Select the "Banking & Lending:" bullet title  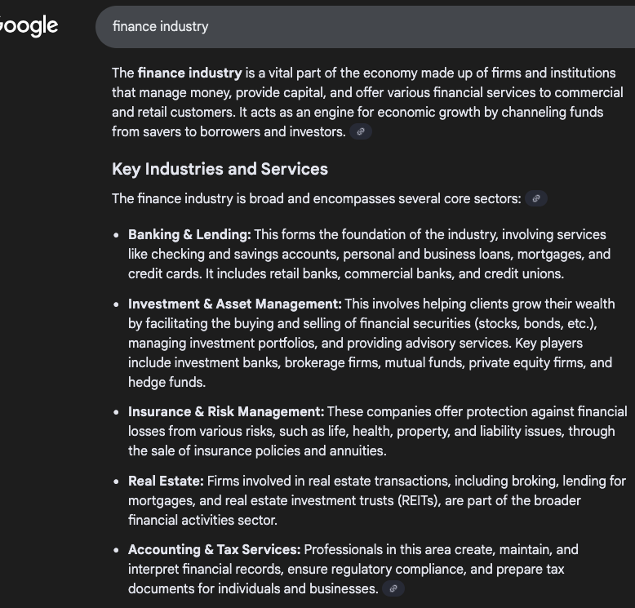(x=189, y=234)
